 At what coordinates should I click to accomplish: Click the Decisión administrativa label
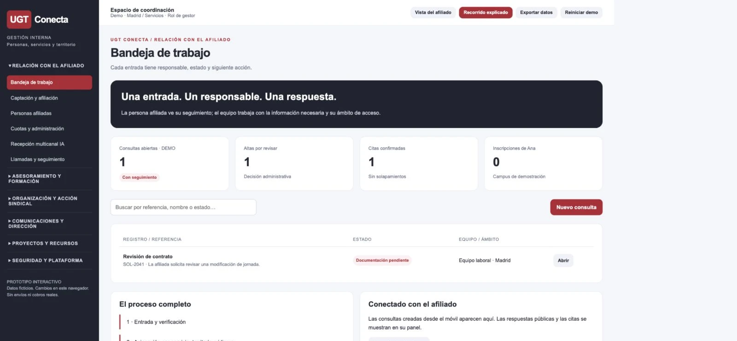pyautogui.click(x=267, y=176)
